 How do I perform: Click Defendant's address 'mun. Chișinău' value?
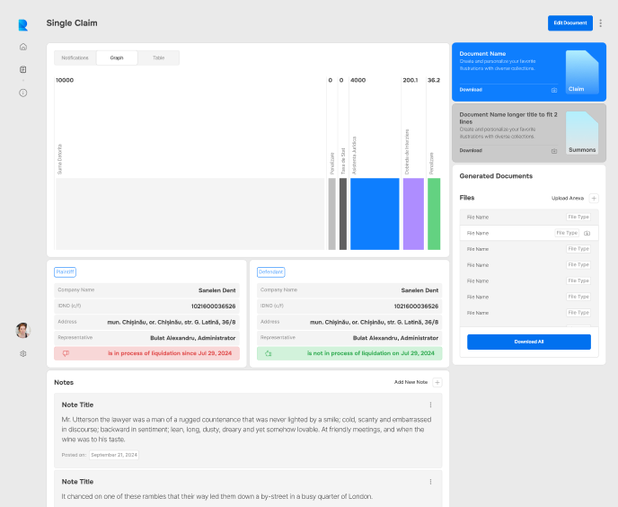click(x=374, y=323)
